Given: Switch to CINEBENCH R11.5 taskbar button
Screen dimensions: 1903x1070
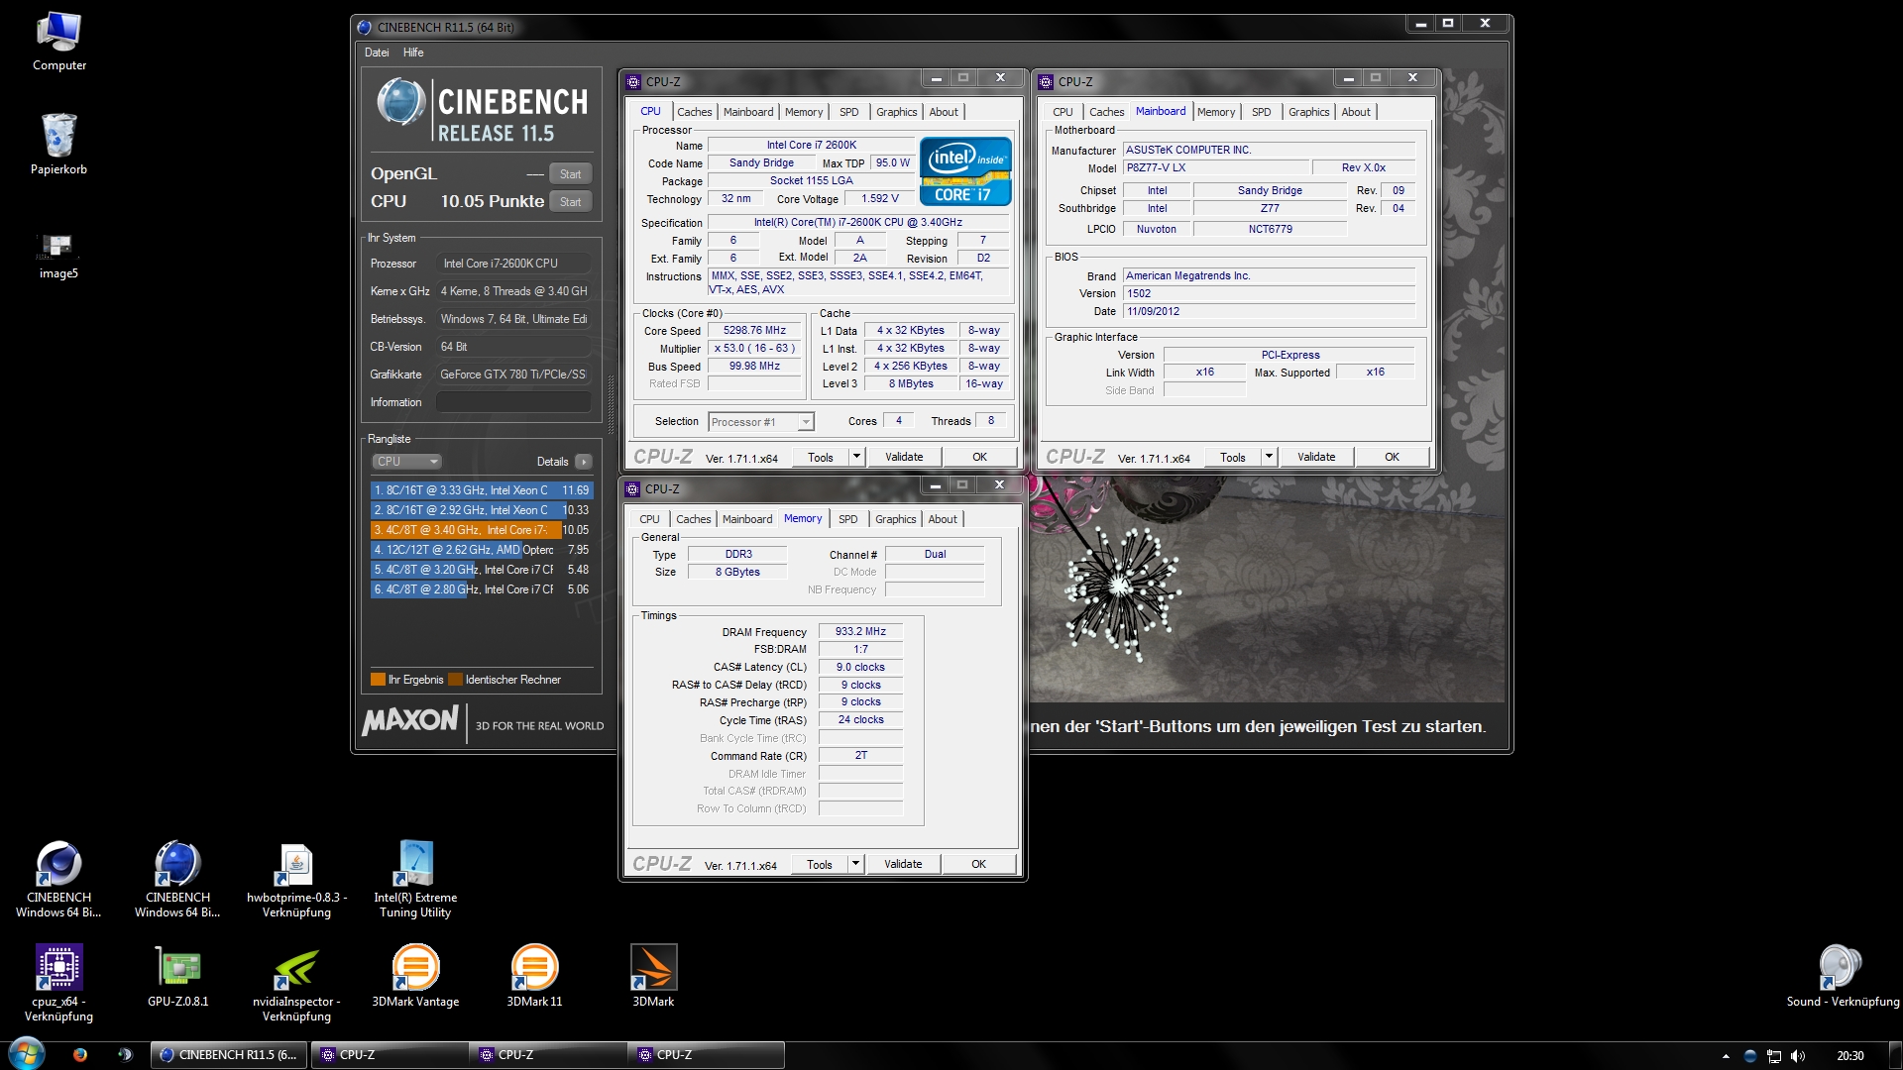Looking at the screenshot, I should click(x=229, y=1055).
